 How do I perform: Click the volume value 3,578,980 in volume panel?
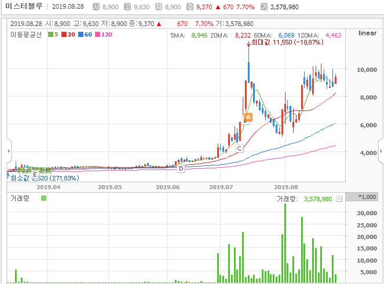pos(318,199)
